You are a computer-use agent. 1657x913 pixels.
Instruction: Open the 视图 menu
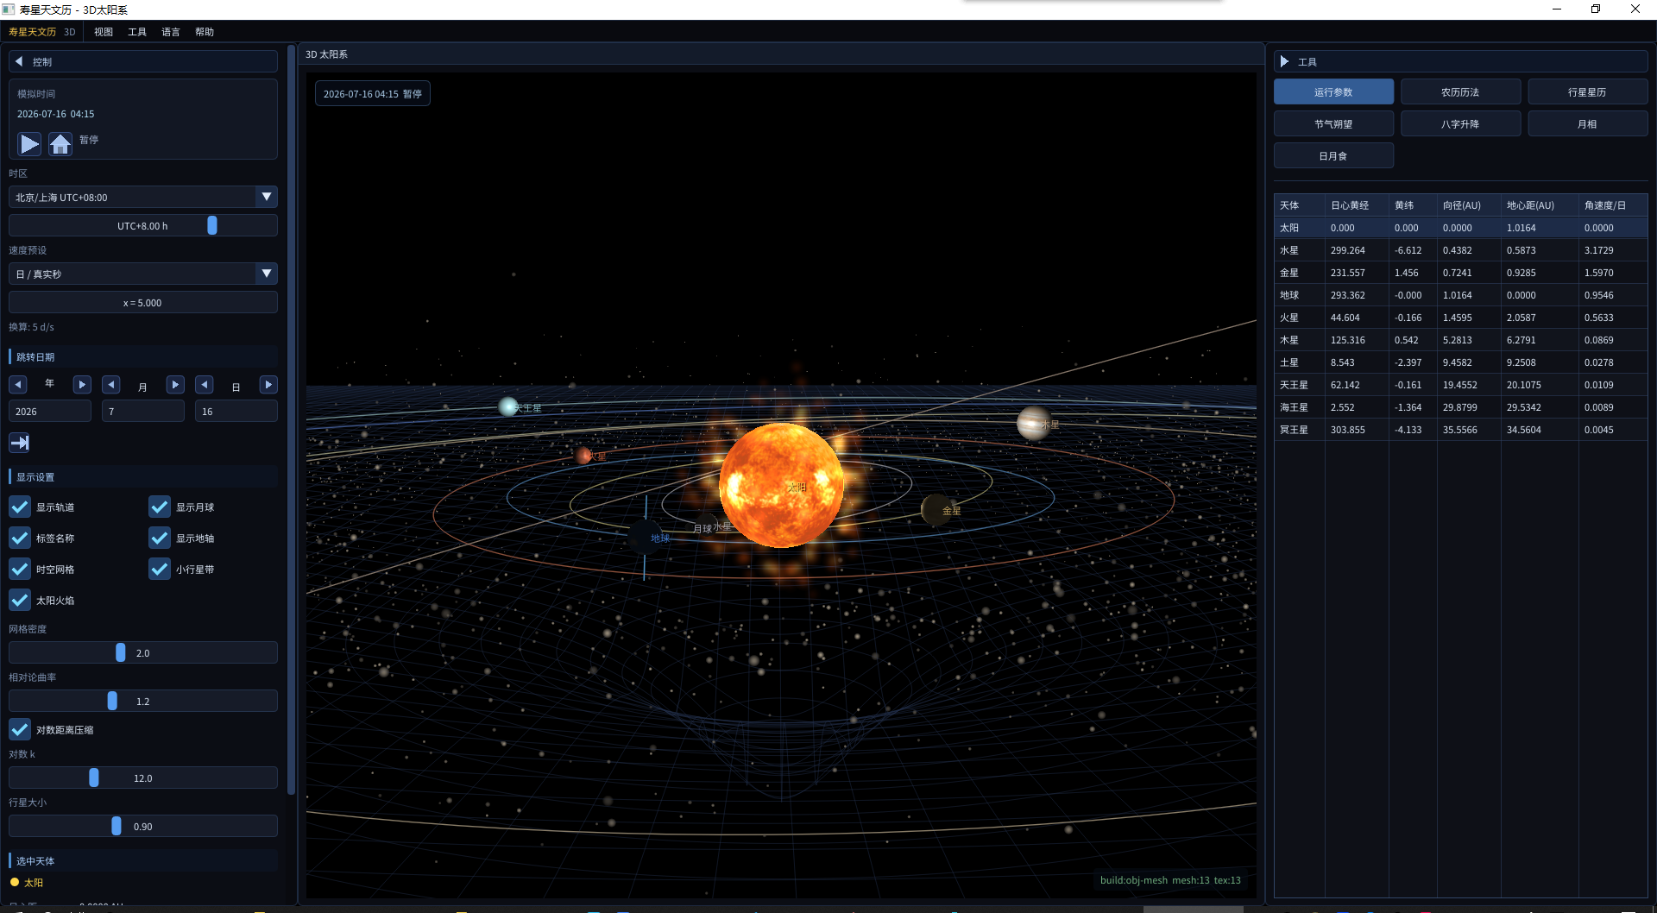click(104, 32)
